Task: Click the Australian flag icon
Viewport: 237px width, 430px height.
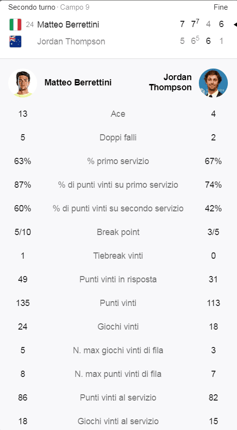Action: pos(15,42)
